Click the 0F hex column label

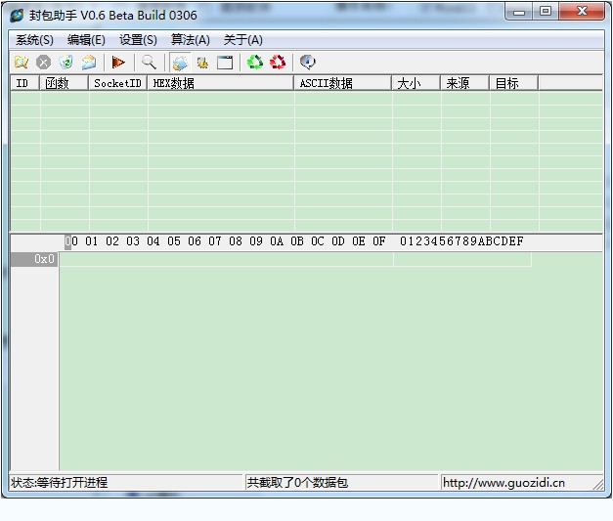[x=378, y=241]
